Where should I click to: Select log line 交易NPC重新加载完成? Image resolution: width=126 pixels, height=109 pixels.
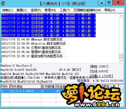[x=33, y=48]
